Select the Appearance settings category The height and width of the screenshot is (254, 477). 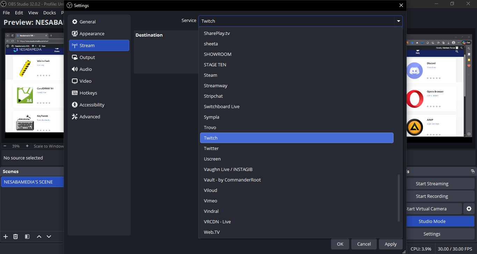click(x=91, y=33)
